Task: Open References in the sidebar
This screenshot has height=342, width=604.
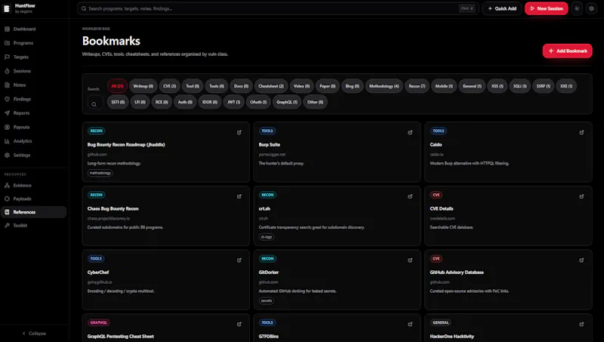Action: [33, 212]
